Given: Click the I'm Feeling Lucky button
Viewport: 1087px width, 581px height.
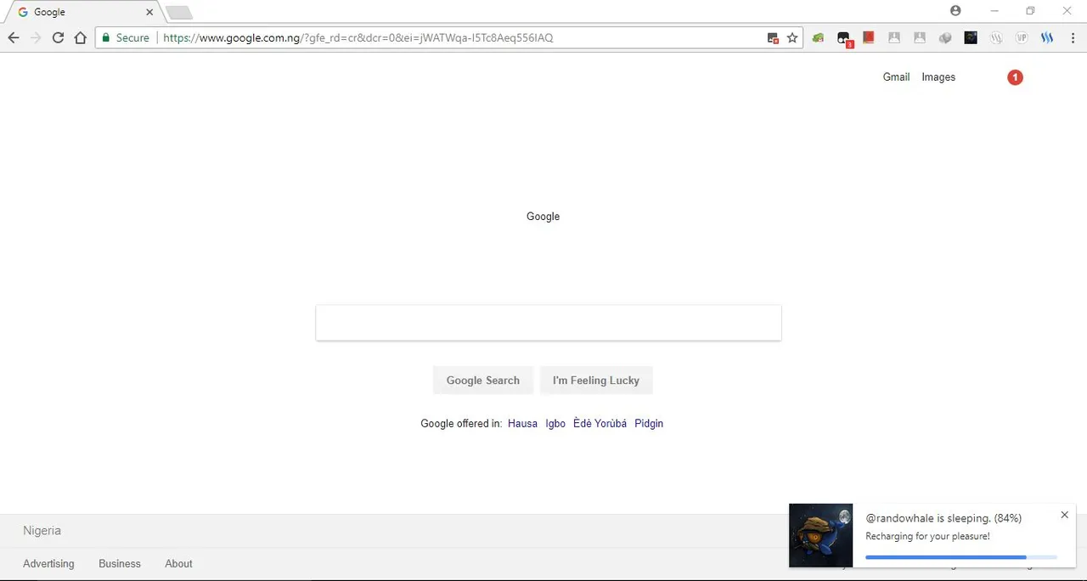Looking at the screenshot, I should (595, 381).
